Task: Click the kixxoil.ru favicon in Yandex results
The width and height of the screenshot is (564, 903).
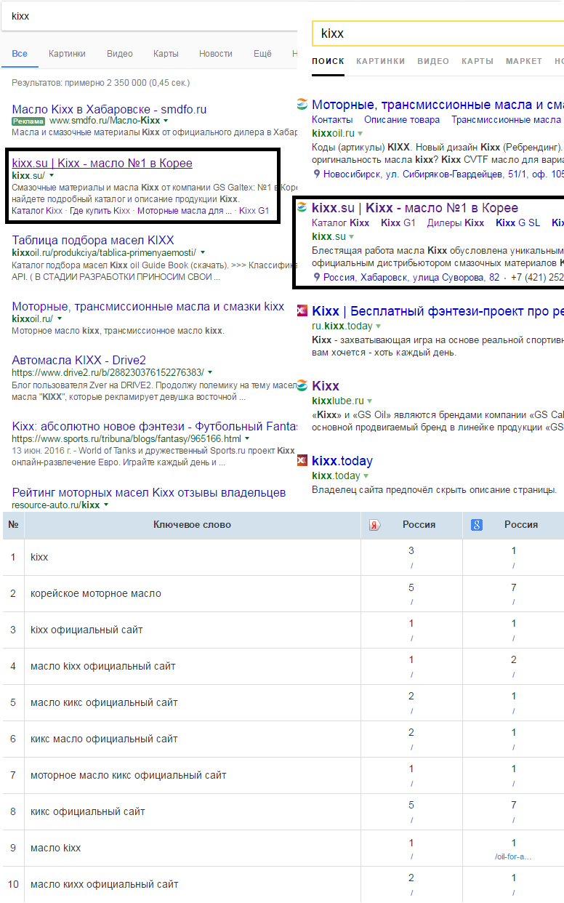Action: [302, 105]
